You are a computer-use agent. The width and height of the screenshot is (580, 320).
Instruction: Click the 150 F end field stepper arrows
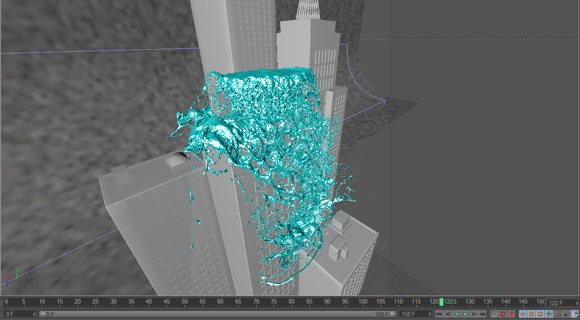(x=430, y=314)
